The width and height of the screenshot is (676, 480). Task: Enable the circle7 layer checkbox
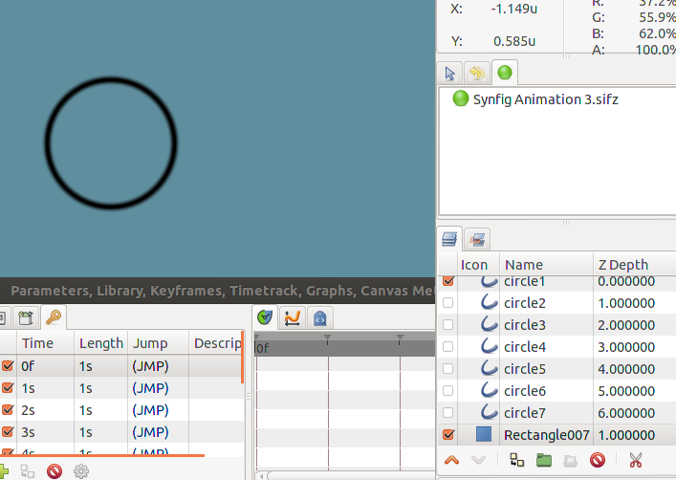447,413
